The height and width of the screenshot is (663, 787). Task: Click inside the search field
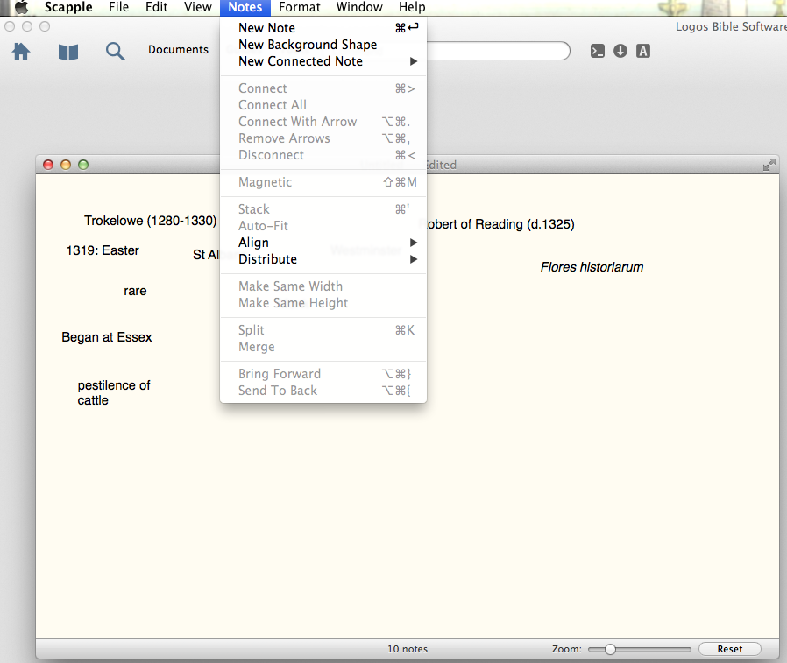coord(500,51)
